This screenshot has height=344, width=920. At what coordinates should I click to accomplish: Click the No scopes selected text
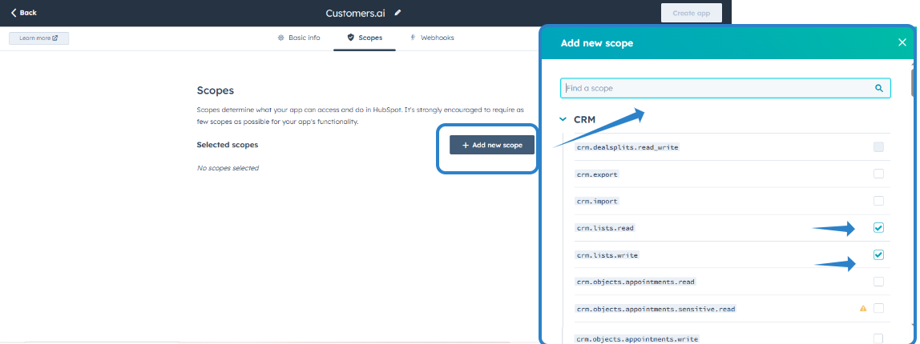228,168
